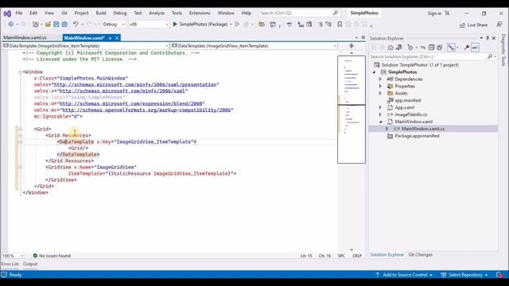Expand the Properties folder node

tap(380, 87)
